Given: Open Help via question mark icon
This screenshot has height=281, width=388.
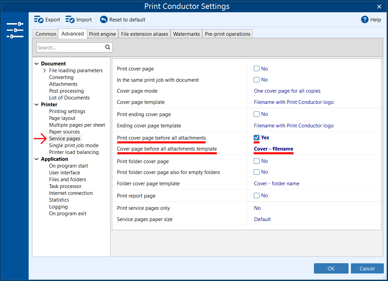Looking at the screenshot, I should pyautogui.click(x=365, y=20).
